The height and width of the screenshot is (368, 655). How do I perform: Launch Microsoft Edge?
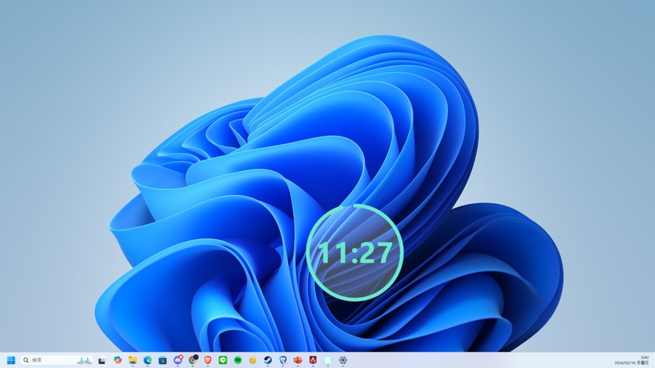tap(147, 361)
